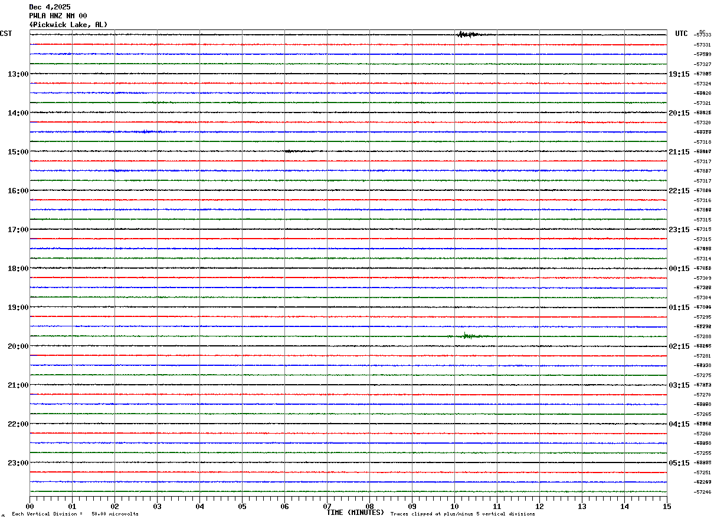Image resolution: width=714 pixels, height=522 pixels.
Task: Select the station code "PWLA HNZ NM 00"
Action: 58,16
